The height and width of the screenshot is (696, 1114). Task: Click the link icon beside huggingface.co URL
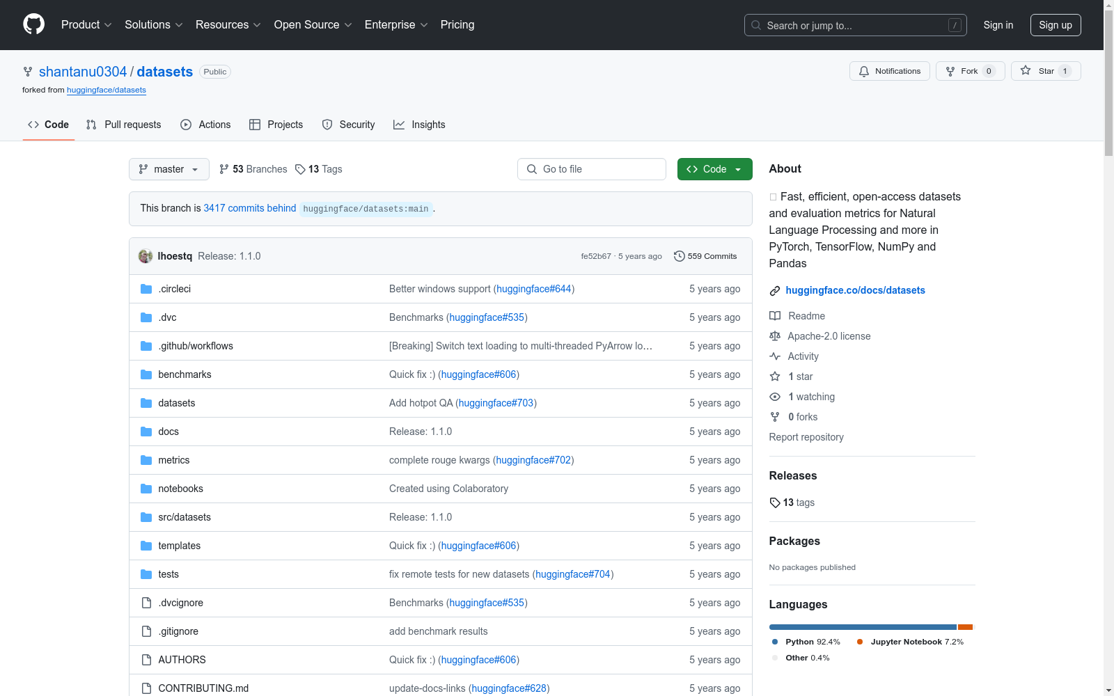[775, 291]
